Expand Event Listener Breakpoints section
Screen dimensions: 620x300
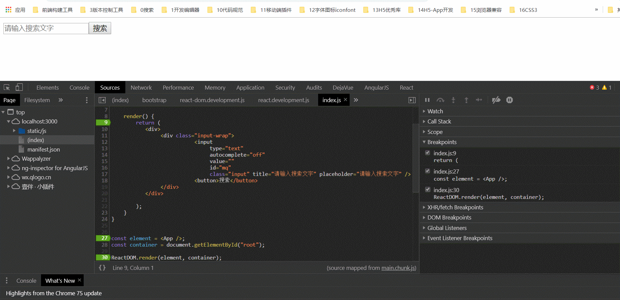tap(459, 238)
